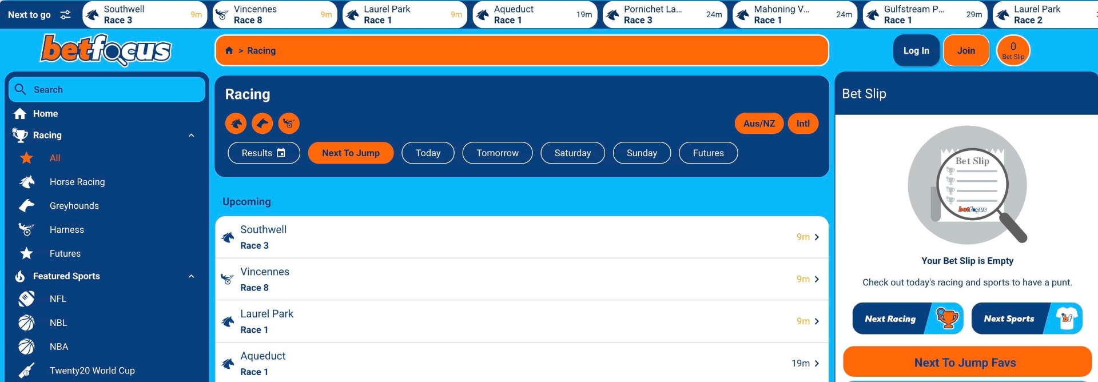Viewport: 1098px width, 382px height.
Task: Toggle the Intl region filter
Action: coord(803,124)
